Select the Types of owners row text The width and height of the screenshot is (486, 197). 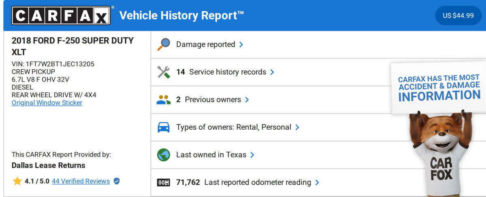click(234, 127)
